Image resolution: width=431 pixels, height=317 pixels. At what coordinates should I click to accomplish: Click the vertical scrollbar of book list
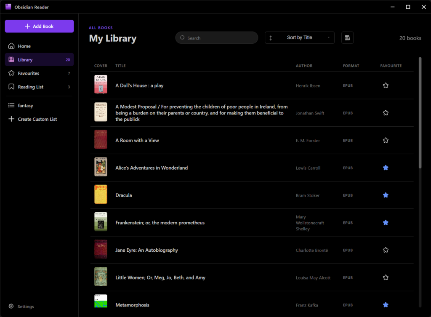(420, 113)
